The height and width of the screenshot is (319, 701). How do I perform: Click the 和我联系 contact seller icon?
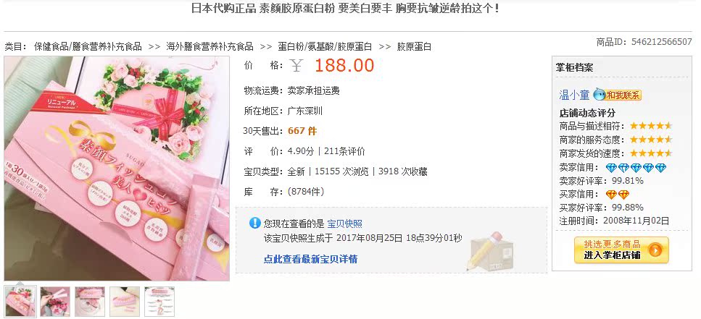point(618,95)
